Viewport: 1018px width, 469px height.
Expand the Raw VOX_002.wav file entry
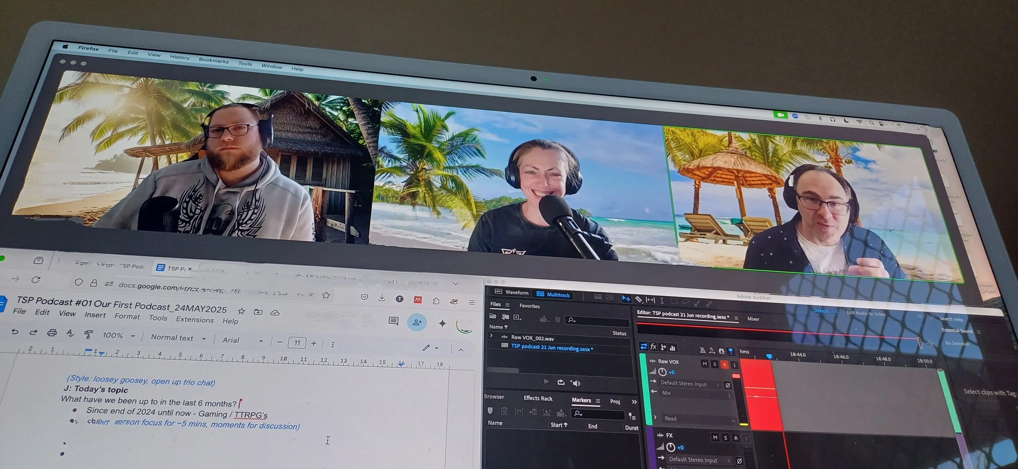point(491,336)
